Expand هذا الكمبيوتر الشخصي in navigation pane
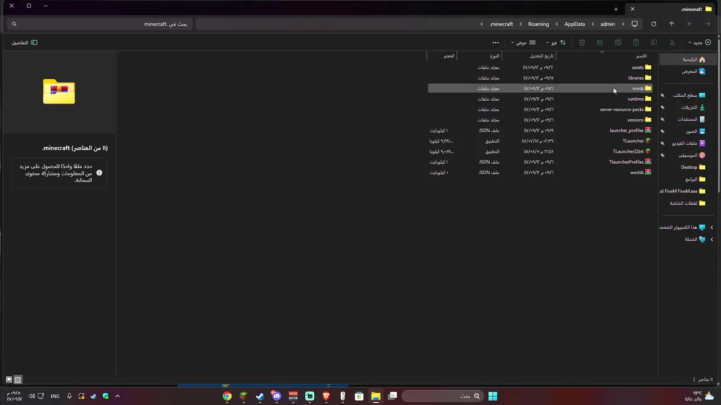The width and height of the screenshot is (721, 405). (x=711, y=227)
